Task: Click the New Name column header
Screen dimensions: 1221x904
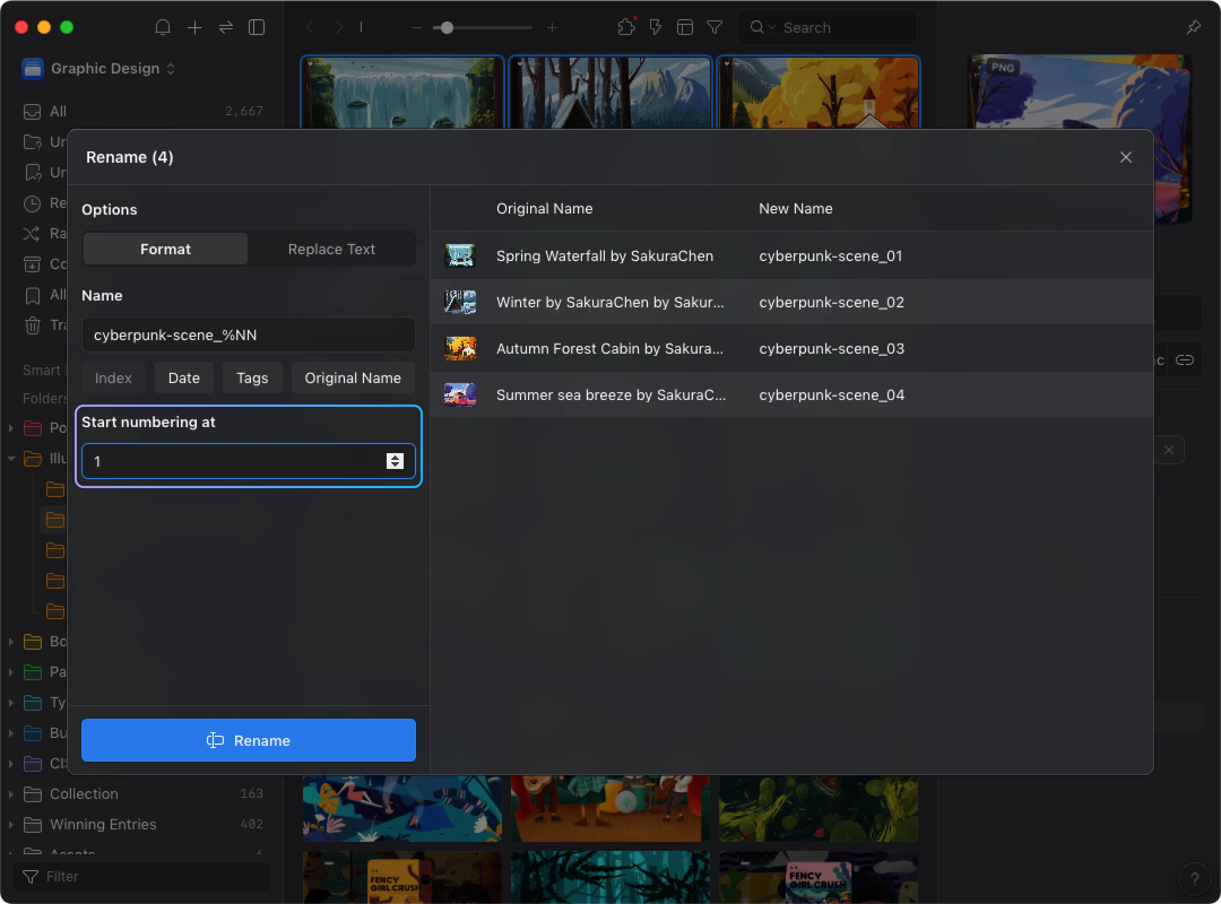Action: click(795, 208)
